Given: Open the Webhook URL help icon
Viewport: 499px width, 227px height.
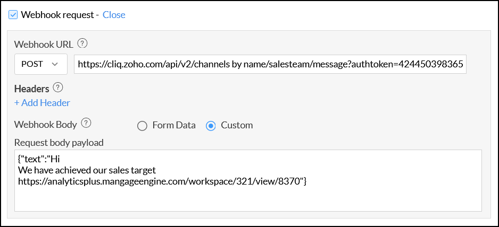Looking at the screenshot, I should pos(82,44).
